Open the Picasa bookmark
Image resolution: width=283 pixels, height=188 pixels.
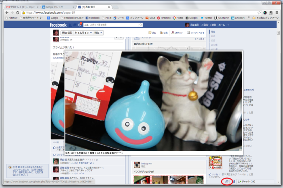click(x=178, y=18)
